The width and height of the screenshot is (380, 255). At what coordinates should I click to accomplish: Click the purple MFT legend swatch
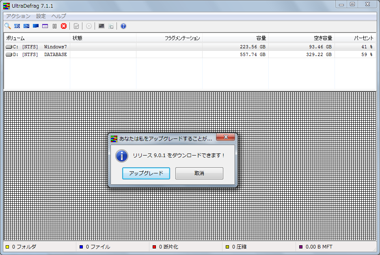point(301,247)
